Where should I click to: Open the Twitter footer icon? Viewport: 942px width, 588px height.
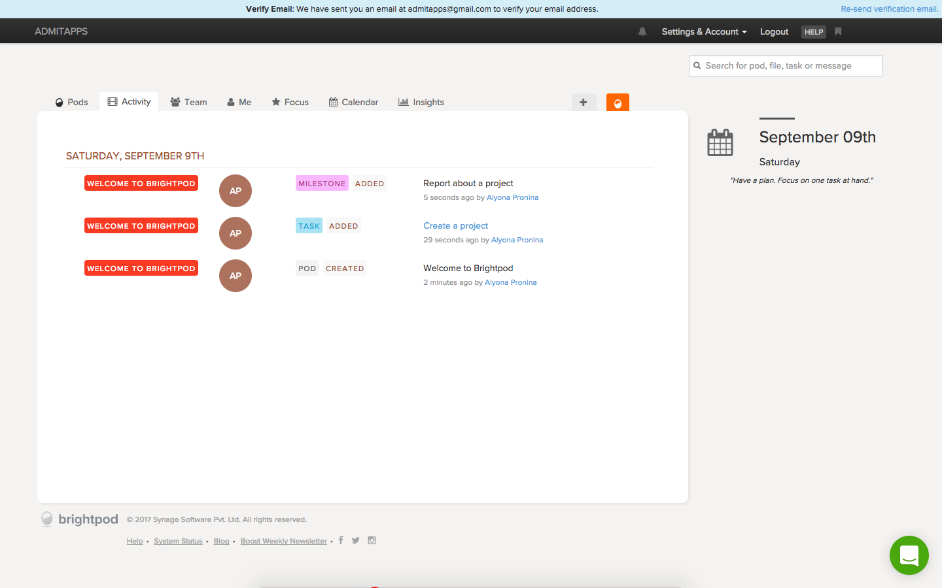tap(356, 540)
